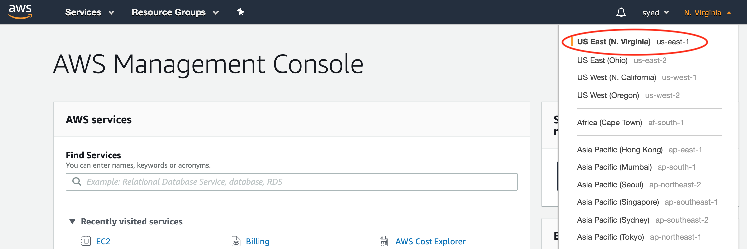Choose US West (N. California) region
Viewport: 747px width, 249px height.
pyautogui.click(x=637, y=77)
